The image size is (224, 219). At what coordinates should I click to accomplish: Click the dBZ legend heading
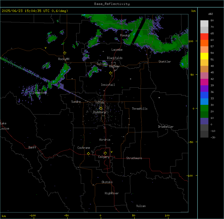click(x=210, y=14)
